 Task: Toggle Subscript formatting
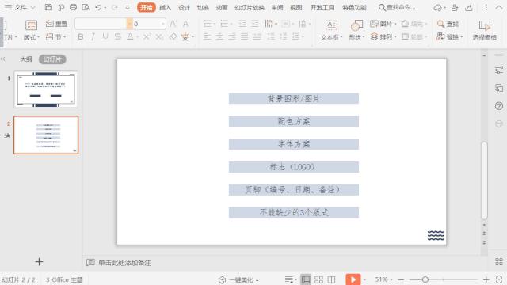point(159,37)
